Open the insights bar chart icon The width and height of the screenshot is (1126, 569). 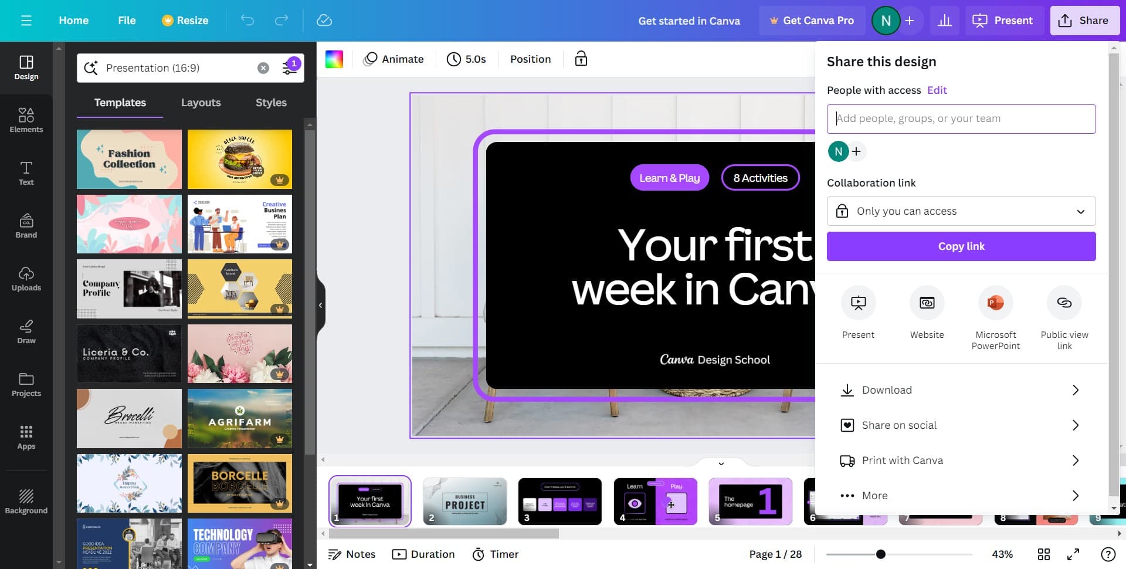coord(944,21)
